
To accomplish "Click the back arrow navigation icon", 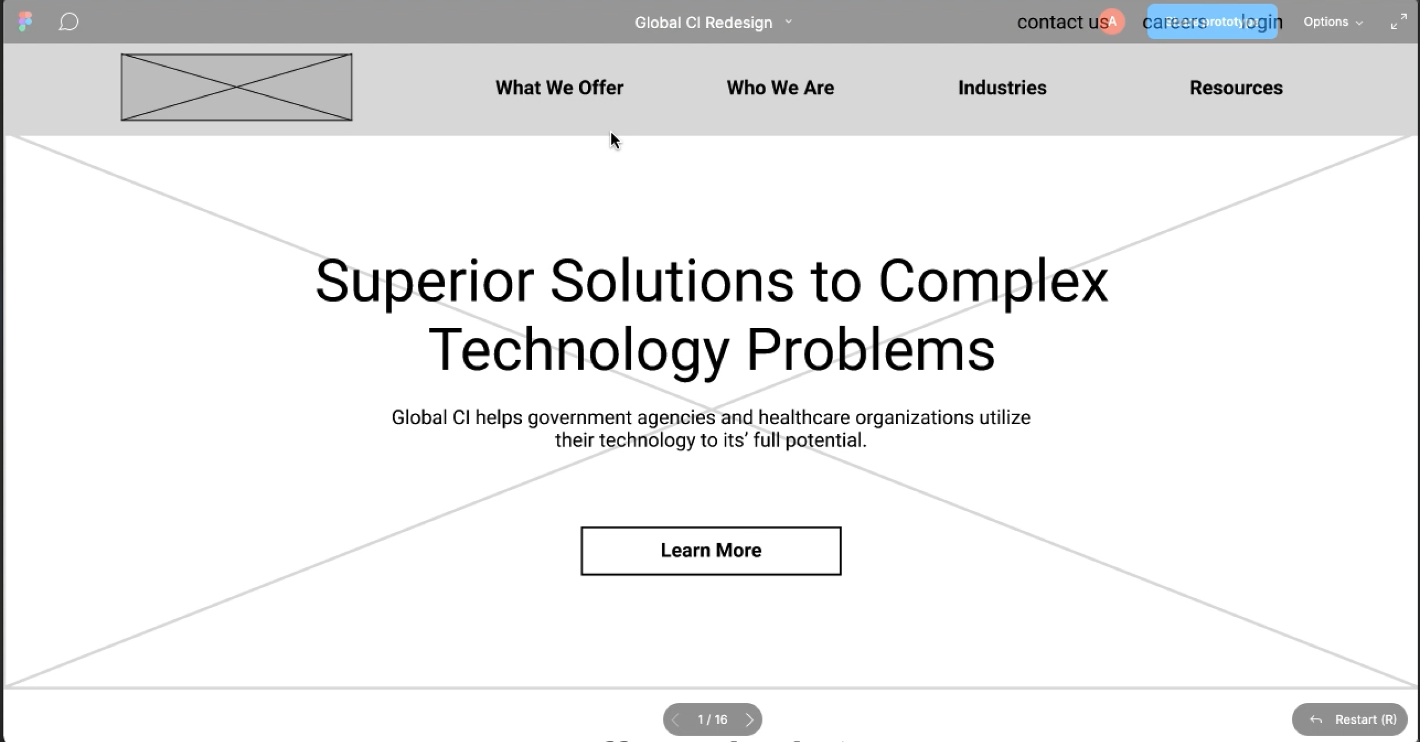I will point(675,719).
